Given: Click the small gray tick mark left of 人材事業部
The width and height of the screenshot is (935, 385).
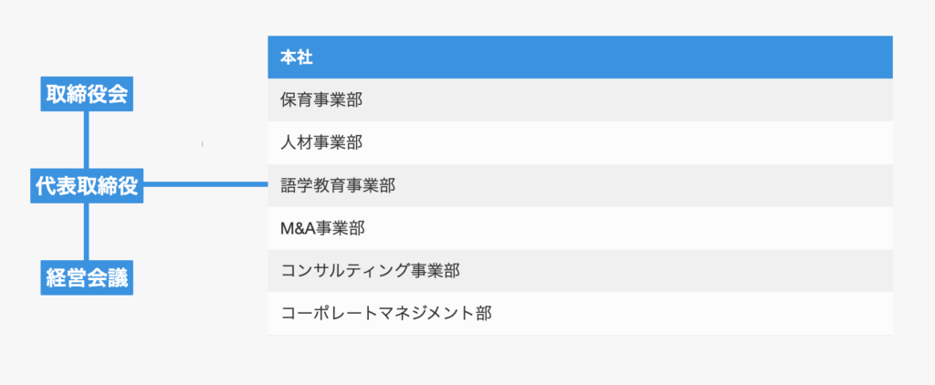Looking at the screenshot, I should pos(202,144).
